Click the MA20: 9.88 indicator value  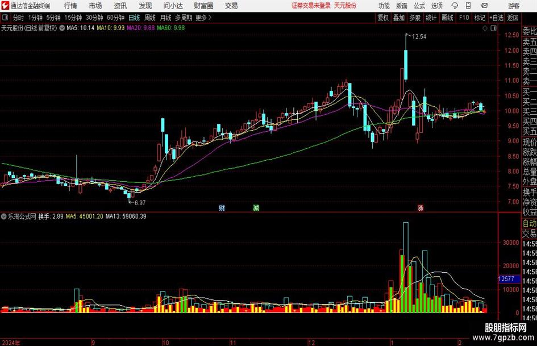coord(141,28)
